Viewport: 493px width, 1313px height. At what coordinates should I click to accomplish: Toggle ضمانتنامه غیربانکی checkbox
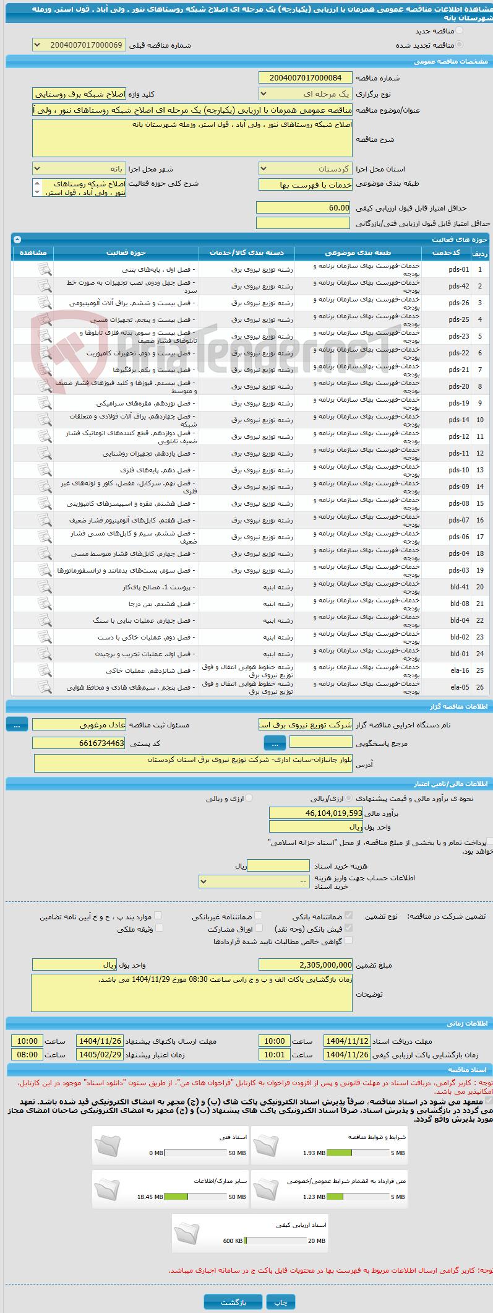point(258,916)
